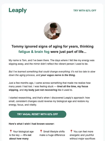
Task: Click the green 'fatigue & brain fog' headline text
Action: [34, 52]
